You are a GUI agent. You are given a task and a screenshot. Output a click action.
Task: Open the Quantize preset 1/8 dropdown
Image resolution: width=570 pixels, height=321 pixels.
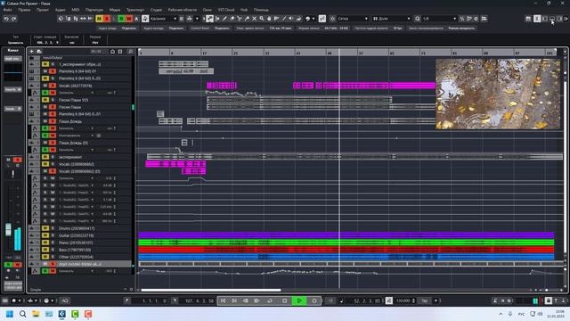pos(439,19)
